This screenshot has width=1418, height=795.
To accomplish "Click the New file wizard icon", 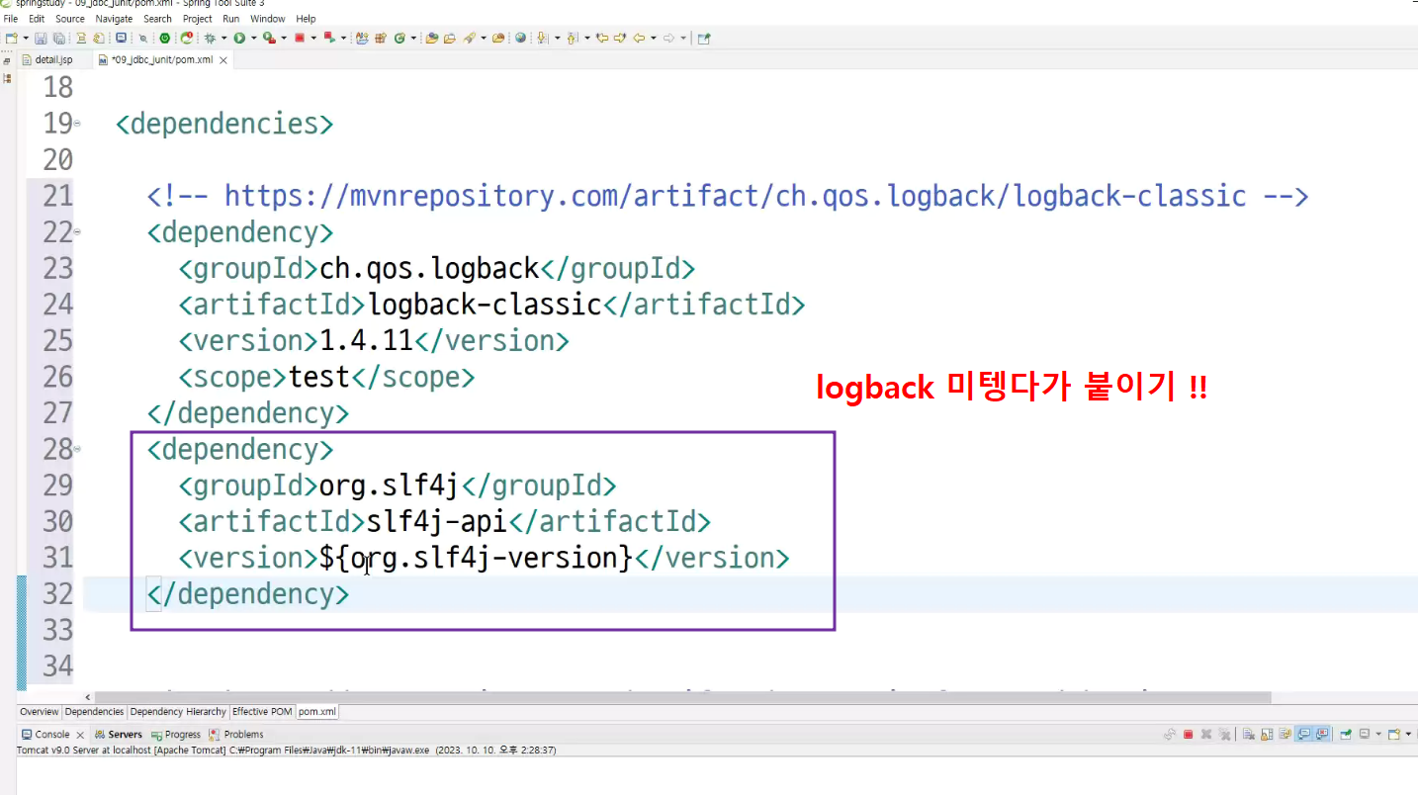I will (11, 38).
